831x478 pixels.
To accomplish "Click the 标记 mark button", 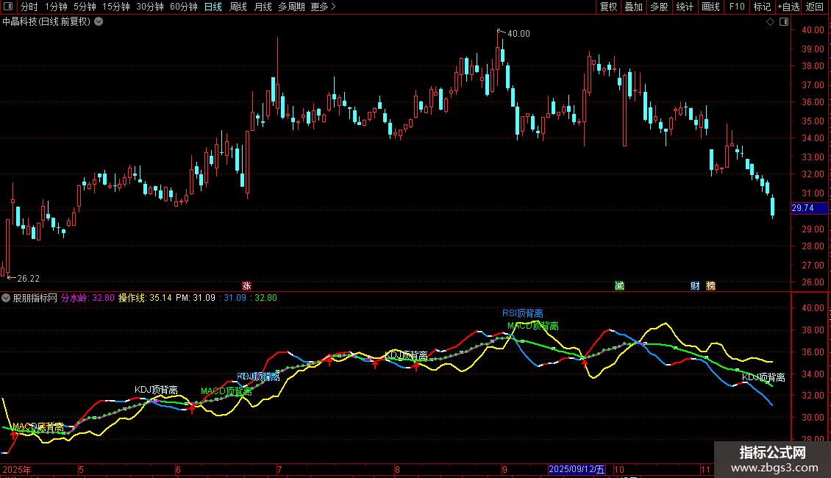I will [762, 7].
